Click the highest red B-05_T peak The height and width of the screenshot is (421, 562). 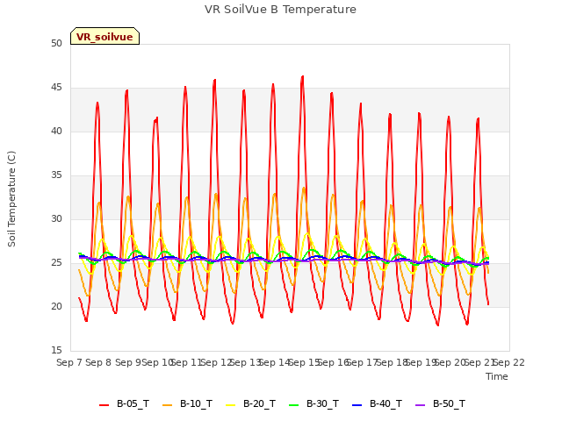coord(303,76)
